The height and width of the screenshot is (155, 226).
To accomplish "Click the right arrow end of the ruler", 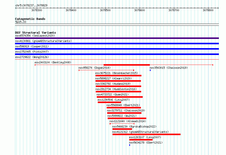I will point(218,8).
